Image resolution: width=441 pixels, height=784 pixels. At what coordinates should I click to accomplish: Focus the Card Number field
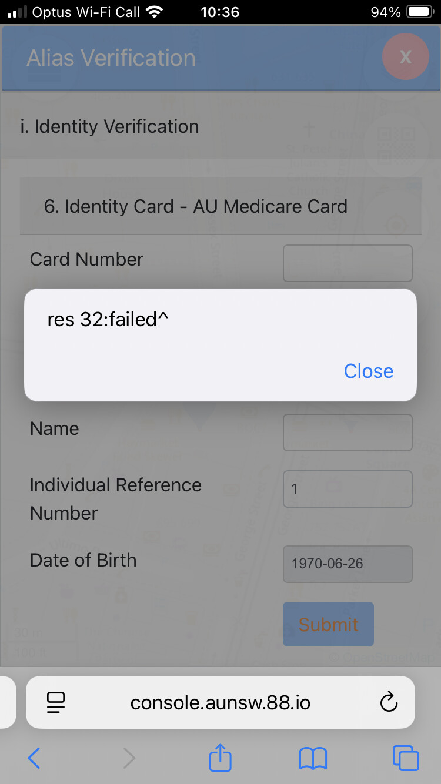click(348, 263)
